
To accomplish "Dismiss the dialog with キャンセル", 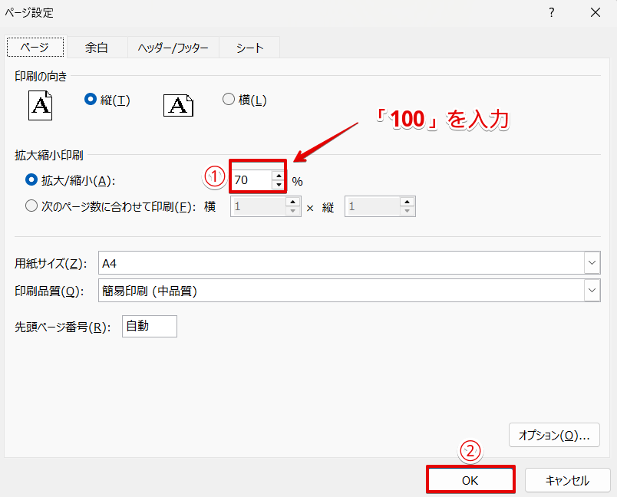I will 566,479.
